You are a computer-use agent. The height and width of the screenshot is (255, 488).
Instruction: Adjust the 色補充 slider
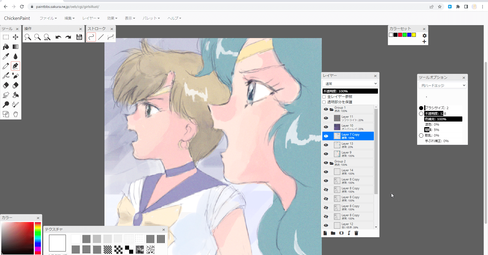[x=443, y=119]
